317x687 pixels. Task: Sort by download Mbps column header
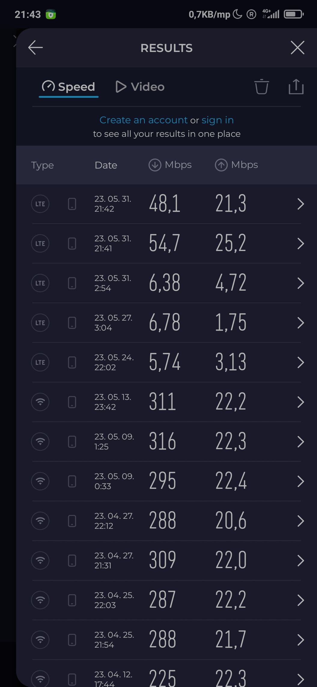(170, 165)
